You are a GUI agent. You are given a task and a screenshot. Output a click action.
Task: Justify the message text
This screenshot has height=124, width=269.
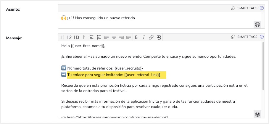point(129,37)
